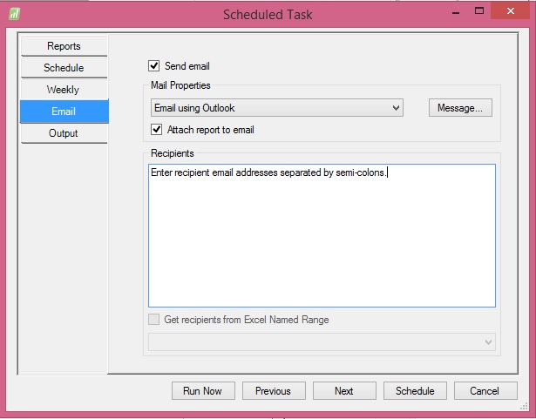
Task: Enable Get recipients from Excel Named Range
Action: click(155, 320)
